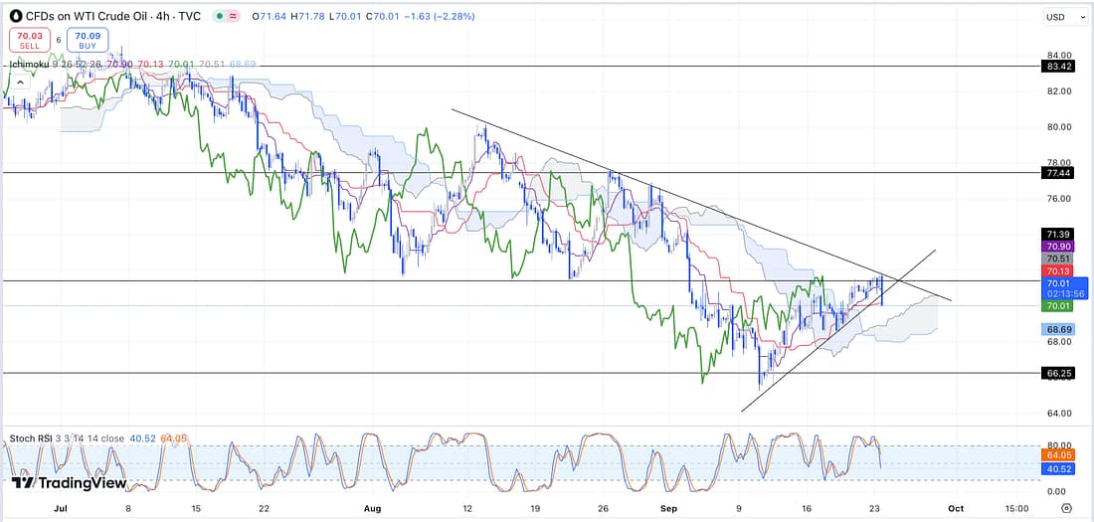Click the WTI Crude Oil symbol logo

click(x=14, y=16)
